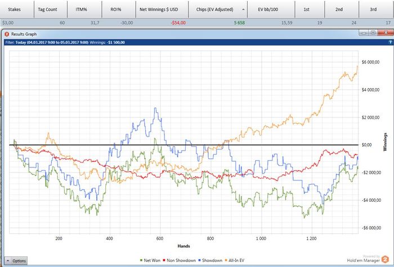The width and height of the screenshot is (394, 267).
Task: Maximize the Results Graph window
Action: click(373, 33)
